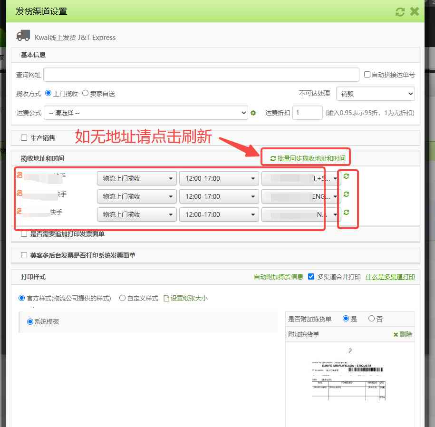Click the refresh icon next to the third pickup address
435x427 pixels.
coord(347,213)
